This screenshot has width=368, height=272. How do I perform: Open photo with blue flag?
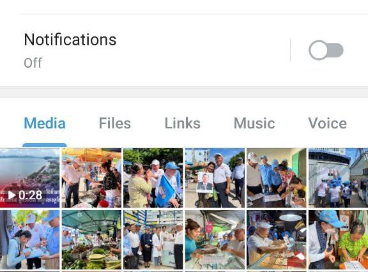pos(153,178)
